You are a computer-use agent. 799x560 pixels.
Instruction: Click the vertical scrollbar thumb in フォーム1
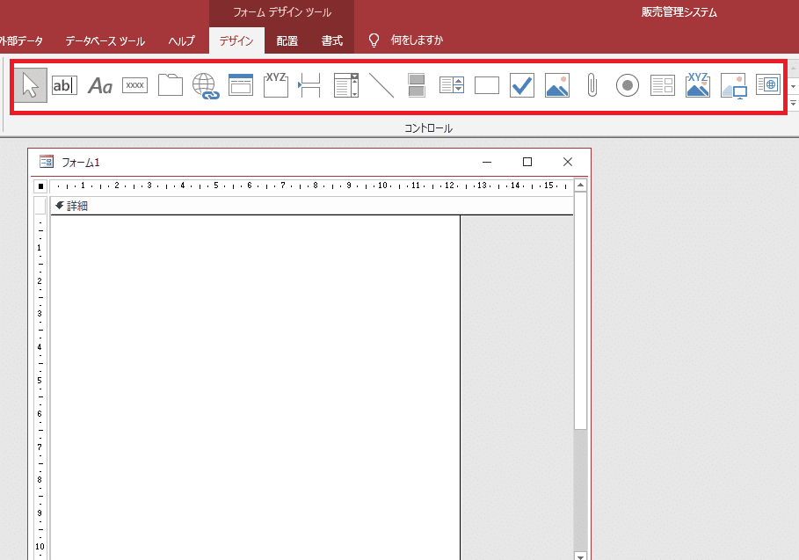[580, 310]
